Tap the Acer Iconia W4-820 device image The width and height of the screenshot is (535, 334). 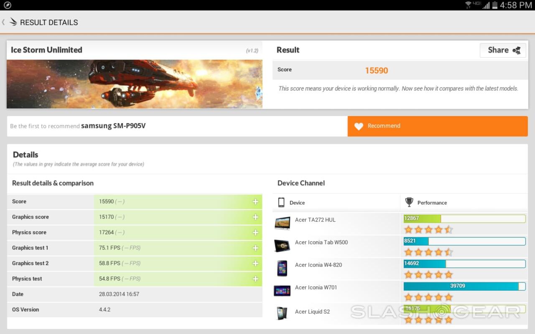pyautogui.click(x=282, y=268)
